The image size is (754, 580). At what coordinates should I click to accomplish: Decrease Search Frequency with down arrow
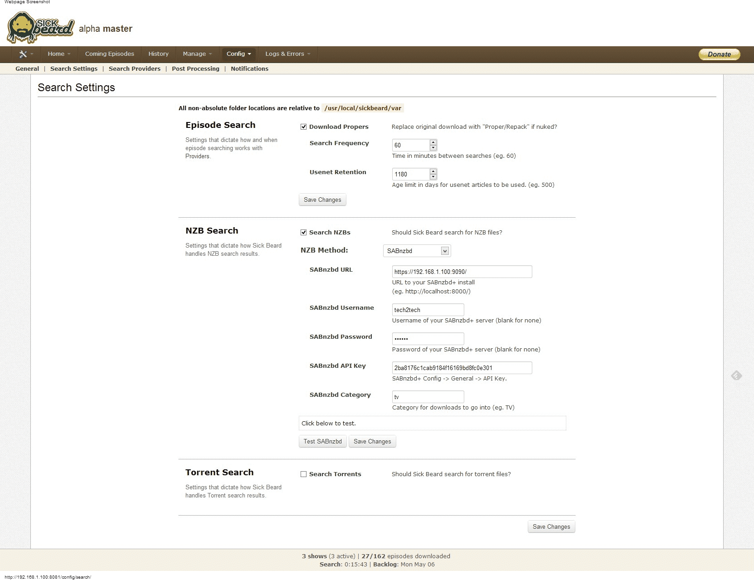point(433,148)
